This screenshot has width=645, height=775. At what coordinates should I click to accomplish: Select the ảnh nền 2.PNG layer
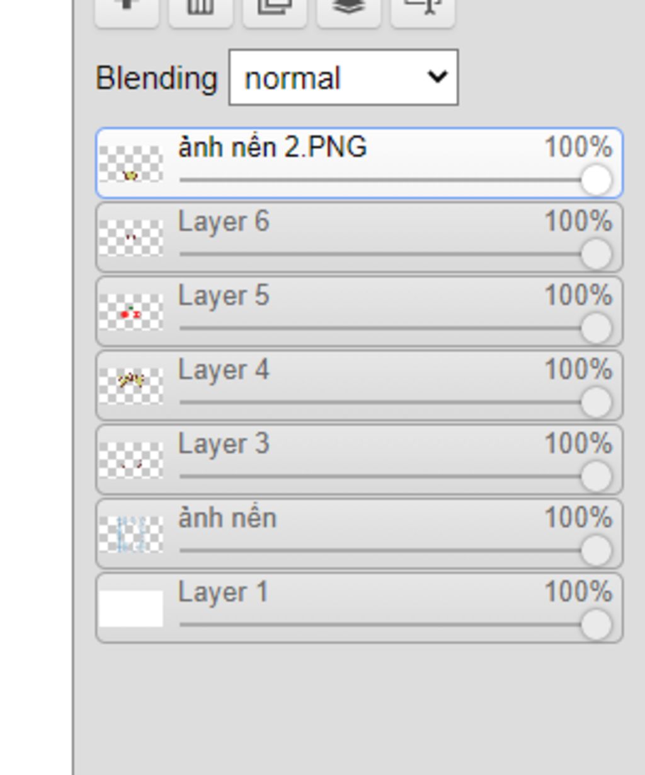[x=359, y=163]
